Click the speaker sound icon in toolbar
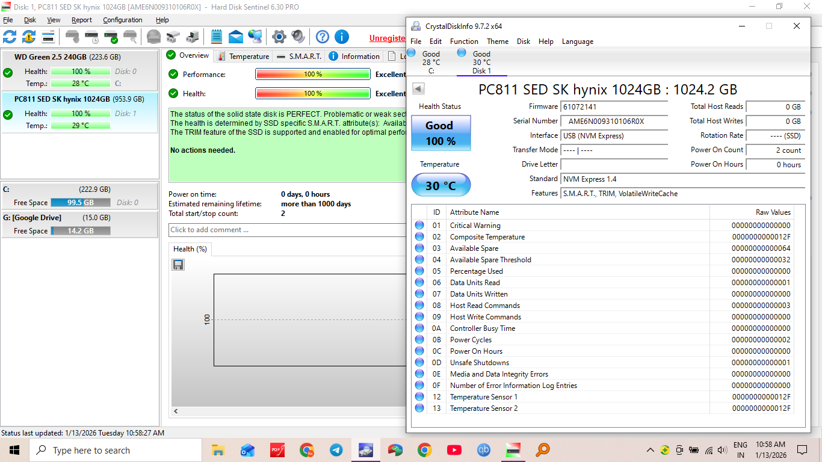822x462 pixels. point(298,37)
